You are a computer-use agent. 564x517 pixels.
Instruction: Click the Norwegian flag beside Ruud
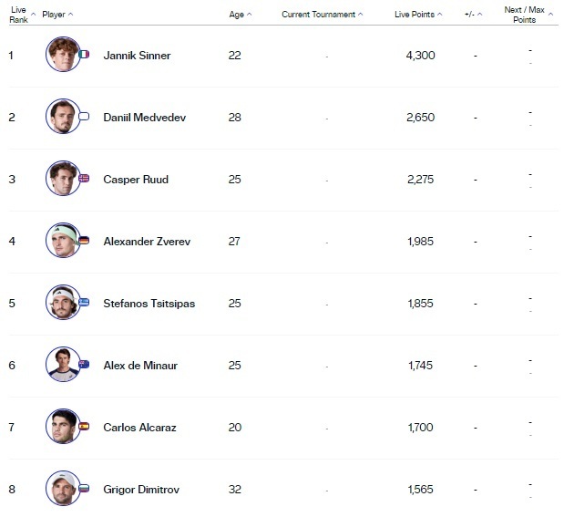coord(85,179)
